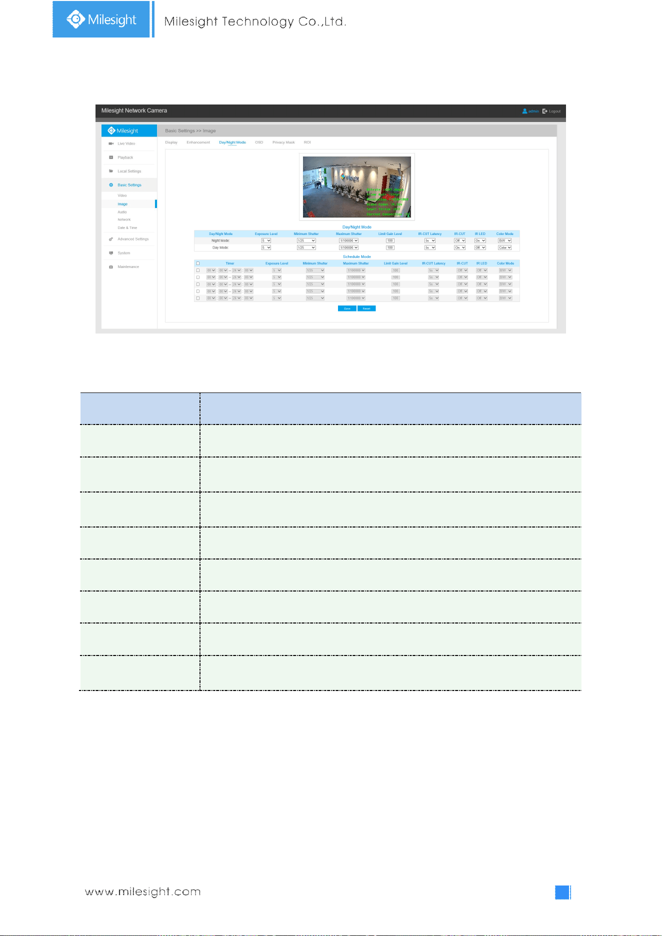Click the Reset button
Image resolution: width=662 pixels, height=936 pixels.
[366, 308]
